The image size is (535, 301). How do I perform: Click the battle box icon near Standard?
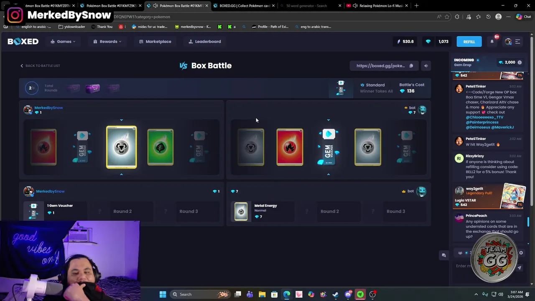point(341,88)
